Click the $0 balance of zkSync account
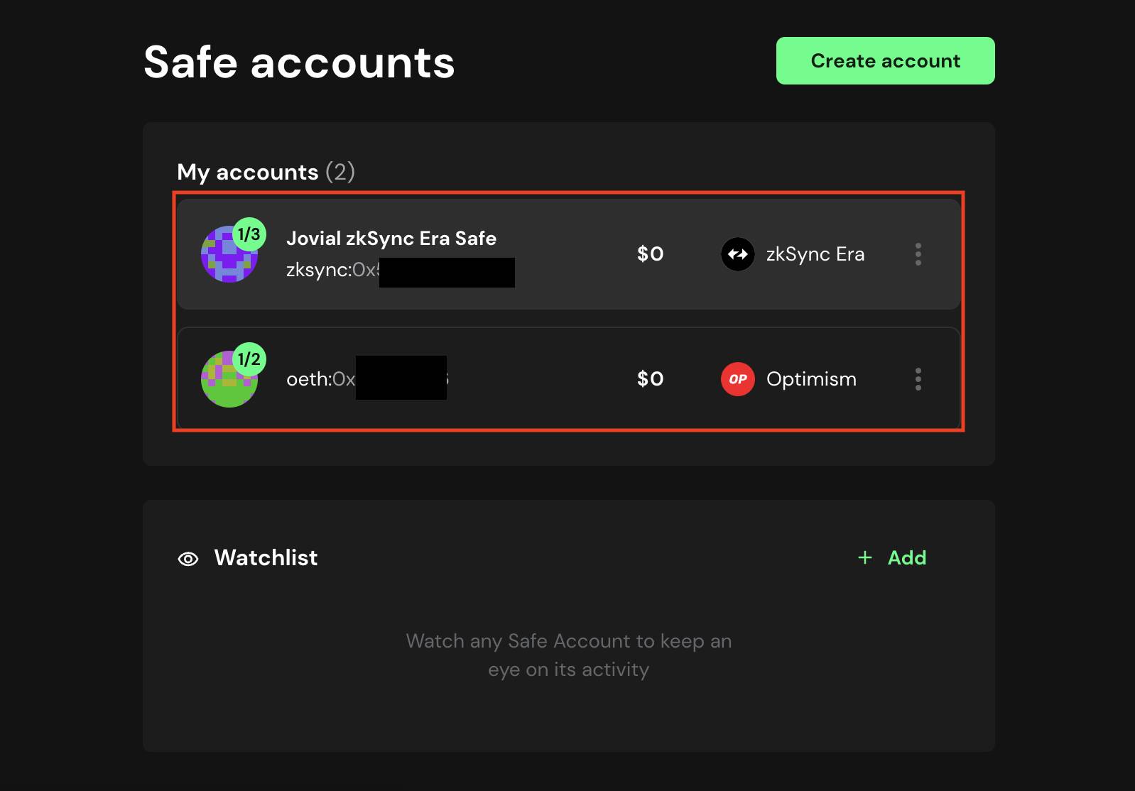This screenshot has height=791, width=1135. point(651,254)
